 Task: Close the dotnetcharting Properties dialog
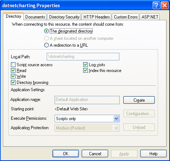(165, 5)
